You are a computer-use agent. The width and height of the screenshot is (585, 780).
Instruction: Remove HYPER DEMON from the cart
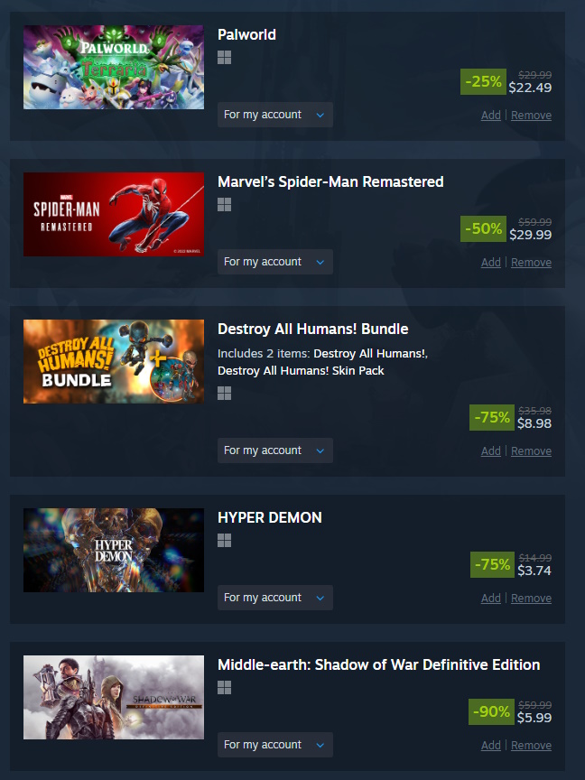click(x=531, y=598)
